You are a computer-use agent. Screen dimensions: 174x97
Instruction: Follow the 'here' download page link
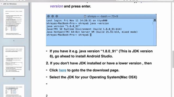(63, 70)
